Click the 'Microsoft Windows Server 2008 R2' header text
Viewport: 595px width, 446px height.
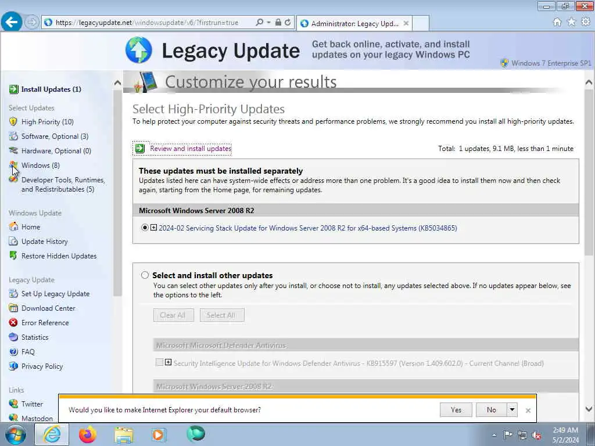pos(196,210)
